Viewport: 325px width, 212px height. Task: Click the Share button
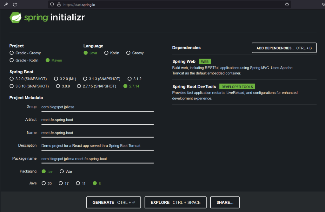[x=225, y=202]
